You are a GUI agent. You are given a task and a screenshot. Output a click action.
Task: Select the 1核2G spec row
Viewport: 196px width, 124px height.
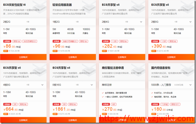[x=73, y=22]
